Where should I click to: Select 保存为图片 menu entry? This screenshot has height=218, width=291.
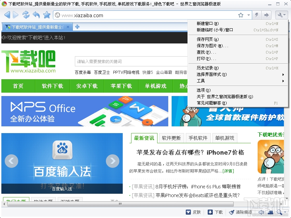pyautogui.click(x=238, y=45)
